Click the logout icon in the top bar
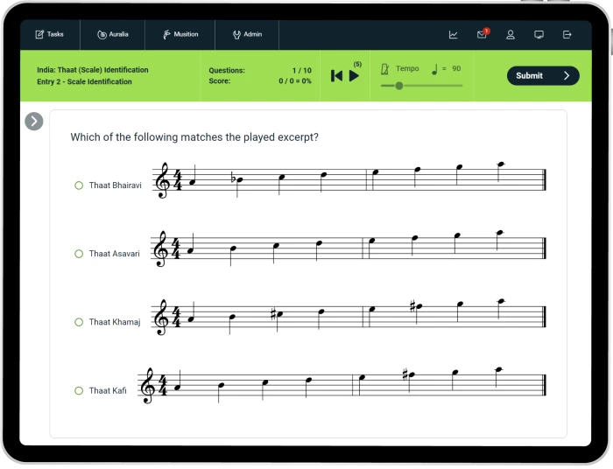This screenshot has width=613, height=469. tap(567, 35)
